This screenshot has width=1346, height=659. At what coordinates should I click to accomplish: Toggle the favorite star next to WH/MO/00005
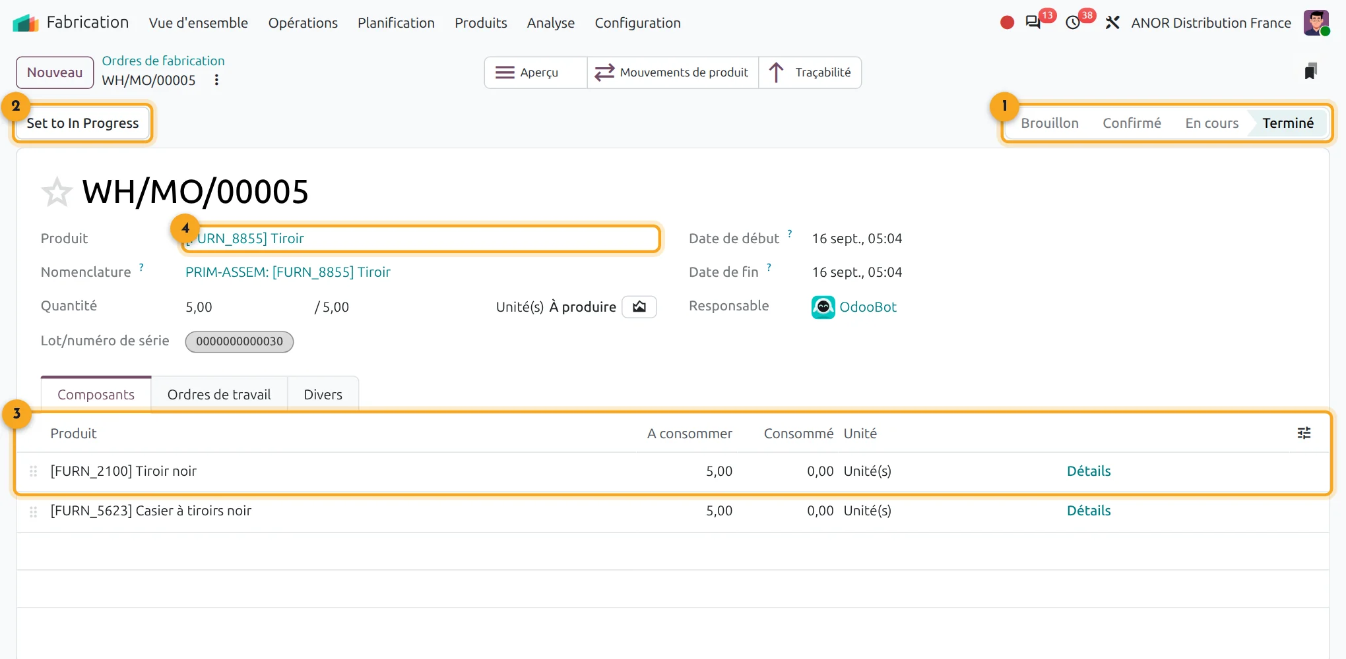[57, 192]
